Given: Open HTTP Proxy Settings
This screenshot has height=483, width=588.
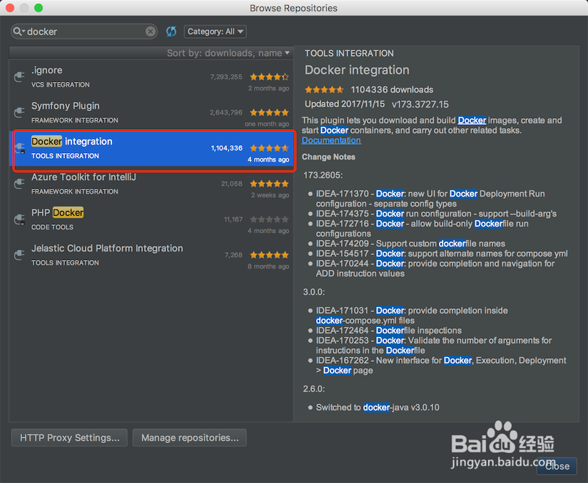Looking at the screenshot, I should click(69, 437).
